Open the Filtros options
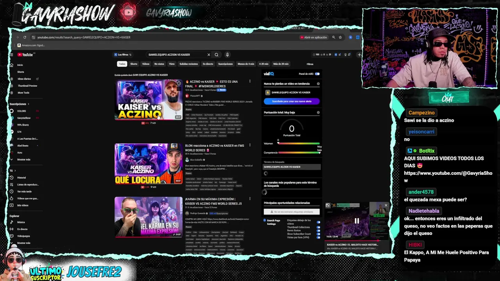This screenshot has height=281, width=500. (310, 64)
